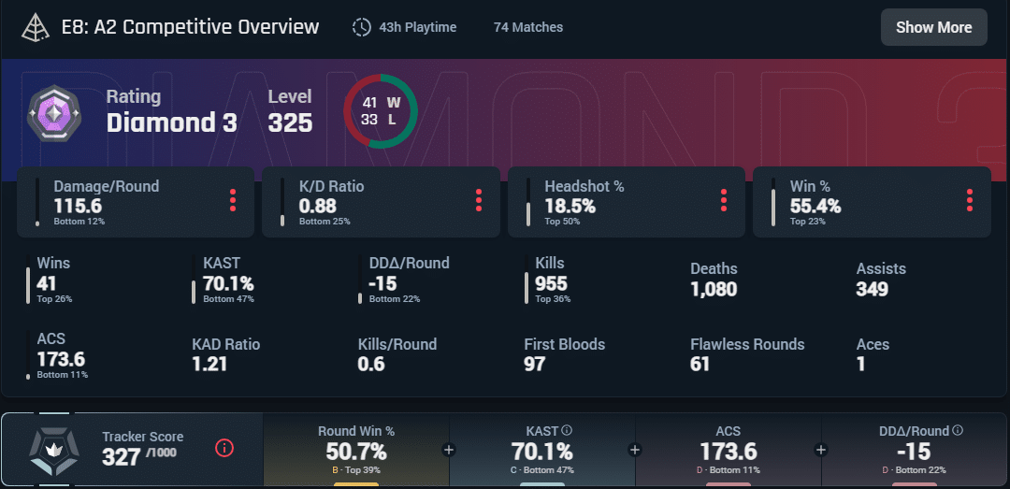Click the Show More button
Image resolution: width=1010 pixels, height=489 pixels.
(933, 27)
